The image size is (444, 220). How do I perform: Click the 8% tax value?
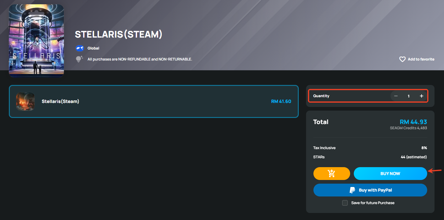click(424, 148)
